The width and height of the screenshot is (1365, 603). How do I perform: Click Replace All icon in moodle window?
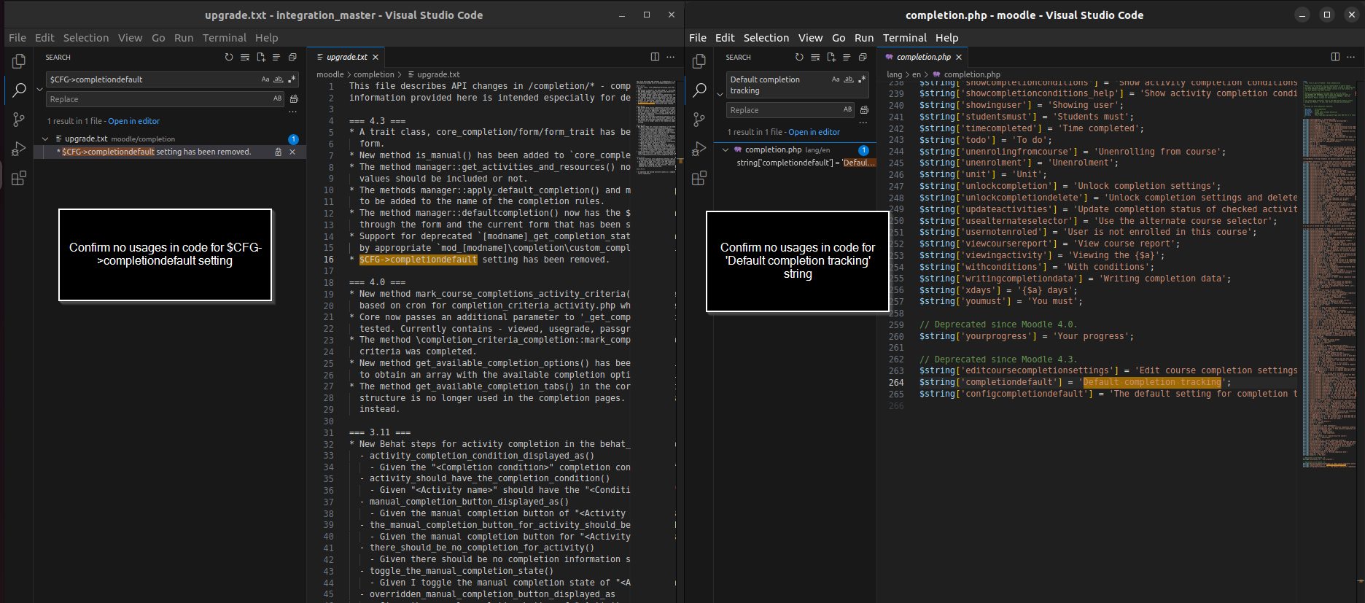[x=864, y=110]
